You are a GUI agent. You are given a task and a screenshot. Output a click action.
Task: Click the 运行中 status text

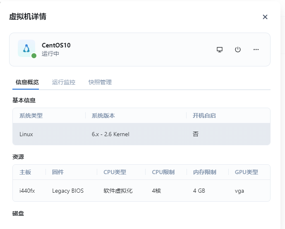pyautogui.click(x=50, y=54)
